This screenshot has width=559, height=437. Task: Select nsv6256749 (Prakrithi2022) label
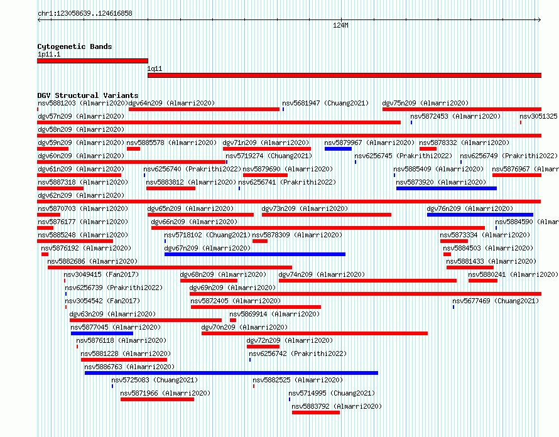tap(509, 156)
